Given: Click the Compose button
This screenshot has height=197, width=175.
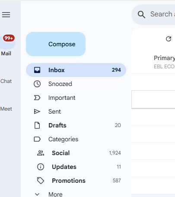Looking at the screenshot, I should (x=56, y=44).
